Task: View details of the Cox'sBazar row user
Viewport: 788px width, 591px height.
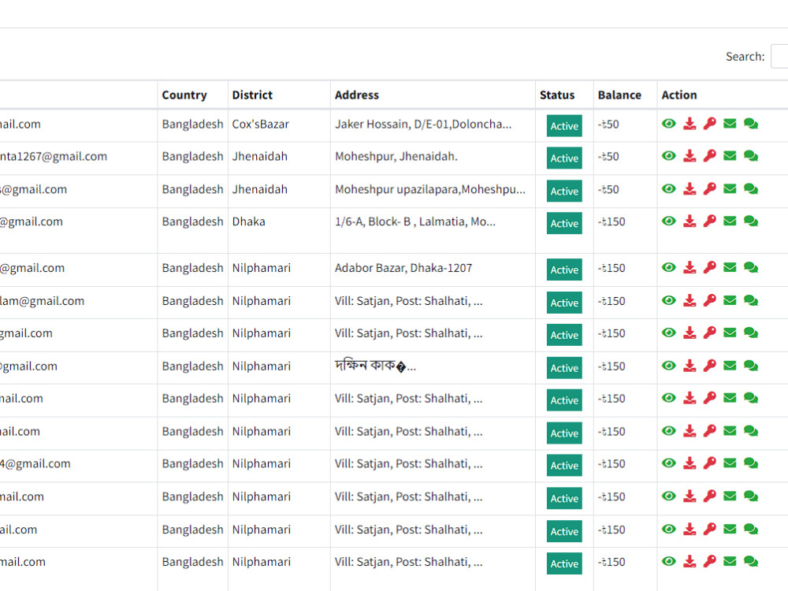Action: 668,124
